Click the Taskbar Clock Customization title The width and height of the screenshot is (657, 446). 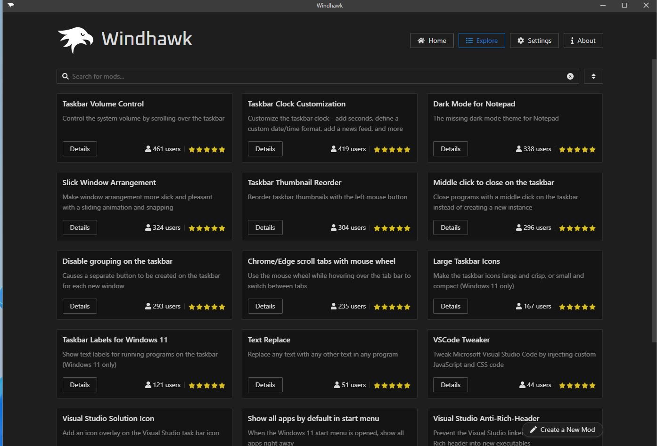click(x=296, y=104)
